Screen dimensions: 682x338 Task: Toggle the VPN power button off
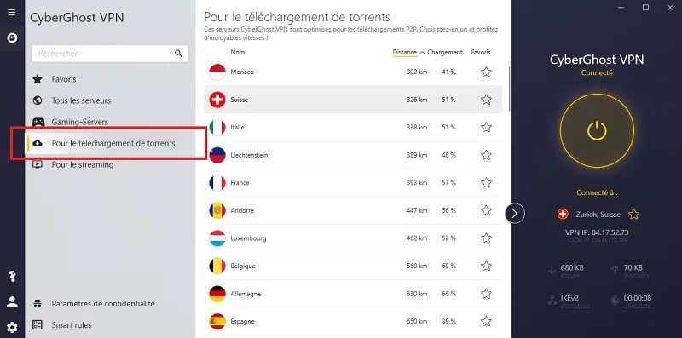click(x=597, y=130)
